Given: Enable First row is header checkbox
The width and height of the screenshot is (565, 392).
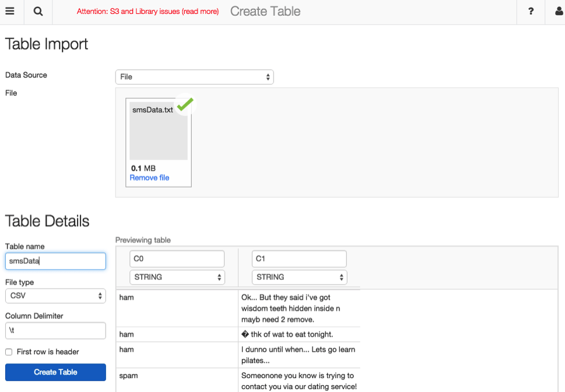Looking at the screenshot, I should [9, 352].
